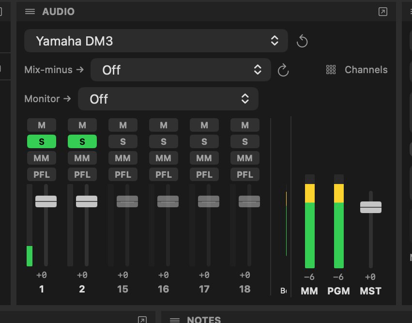Solo channel 17

pyautogui.click(x=204, y=142)
